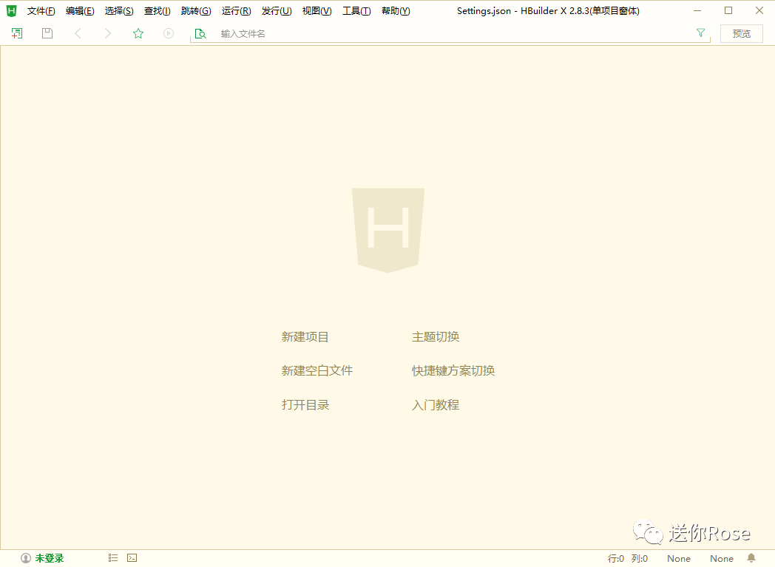Open the 帮助(Y) menu
Viewport: 775px width, 567px height.
pyautogui.click(x=396, y=11)
